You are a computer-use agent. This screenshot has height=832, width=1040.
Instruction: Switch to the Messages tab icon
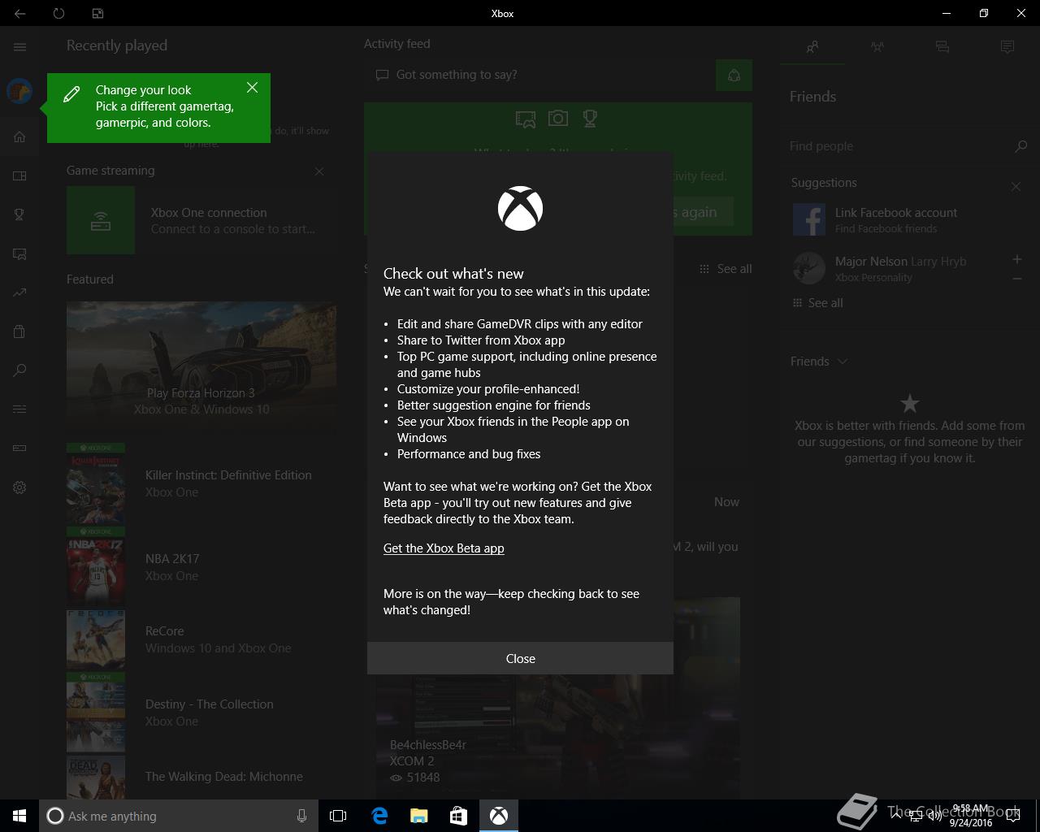[942, 47]
